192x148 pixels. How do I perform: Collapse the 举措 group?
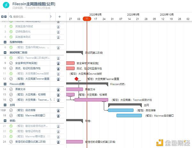coord(5,121)
